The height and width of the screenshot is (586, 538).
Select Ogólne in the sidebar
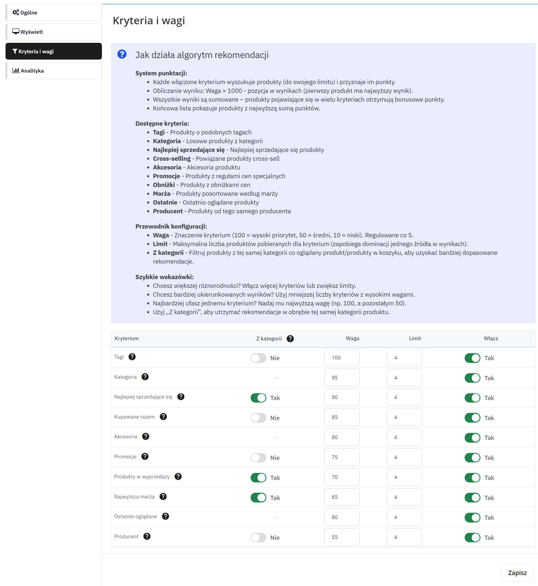(x=28, y=12)
